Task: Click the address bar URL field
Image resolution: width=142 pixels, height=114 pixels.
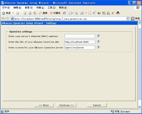Action: point(70,19)
